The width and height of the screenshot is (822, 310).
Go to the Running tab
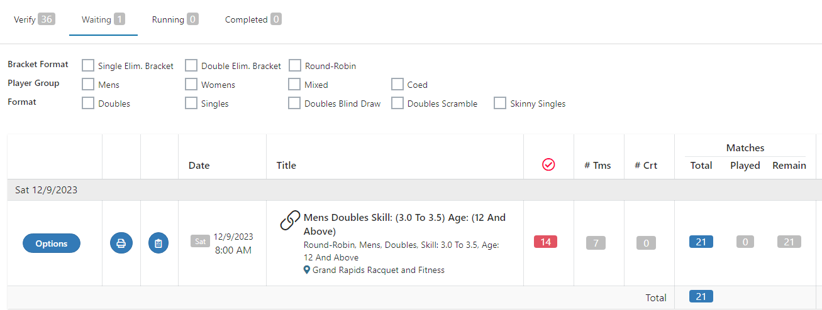pos(175,19)
